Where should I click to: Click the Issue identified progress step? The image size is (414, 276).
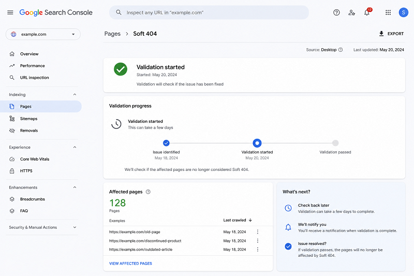[x=166, y=143]
